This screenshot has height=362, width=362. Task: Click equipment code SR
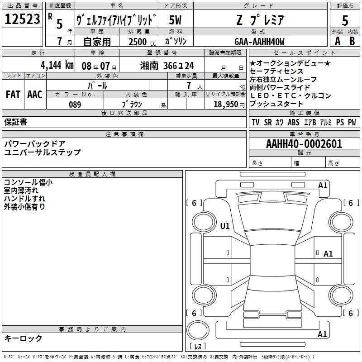click(x=268, y=122)
